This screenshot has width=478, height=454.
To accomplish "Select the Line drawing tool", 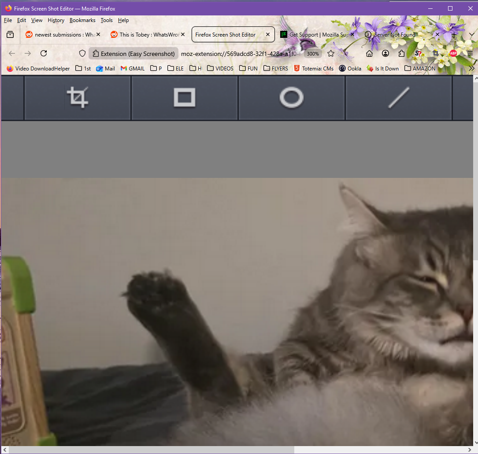I will (398, 97).
